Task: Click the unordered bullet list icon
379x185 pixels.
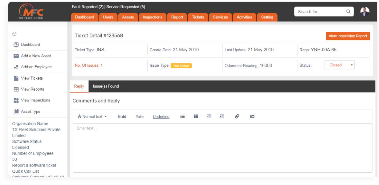Action: [182, 116]
